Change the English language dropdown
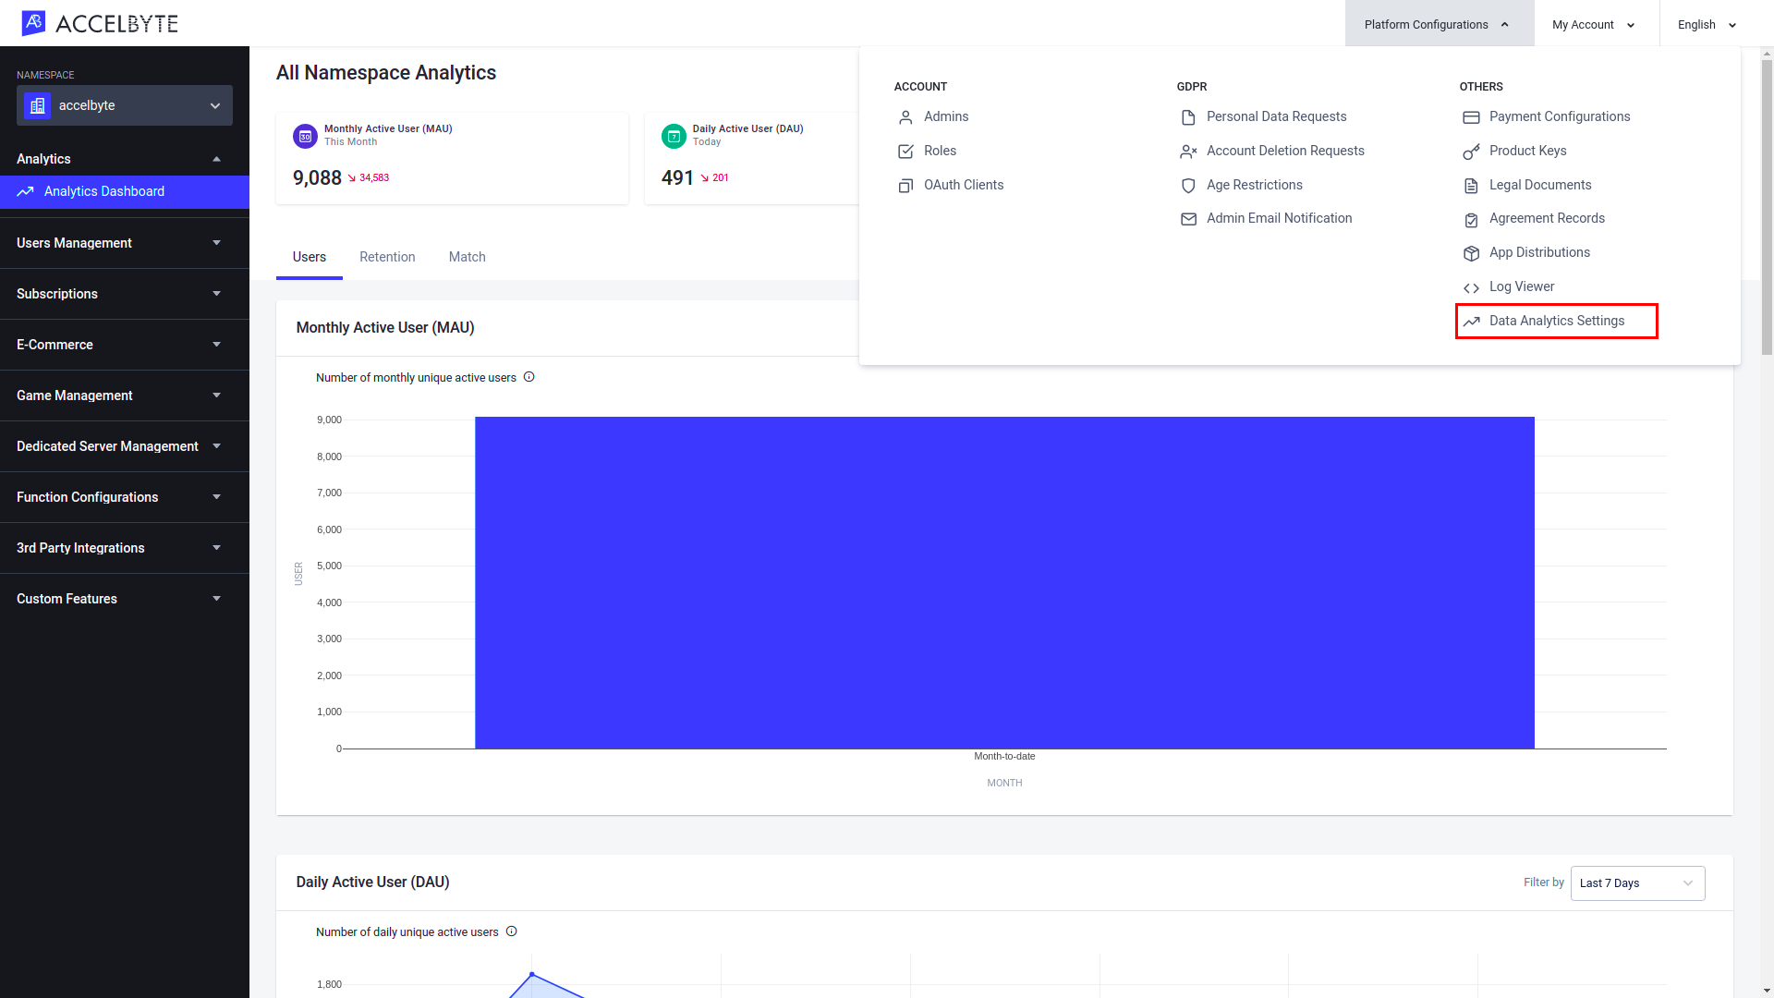This screenshot has width=1774, height=998. coord(1706,24)
